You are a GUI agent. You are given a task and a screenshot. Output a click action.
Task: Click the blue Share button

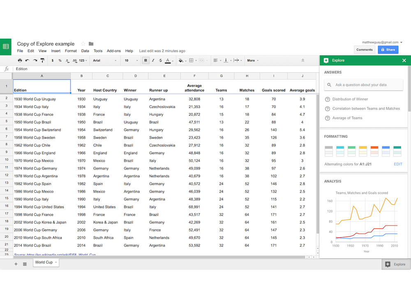(x=388, y=50)
